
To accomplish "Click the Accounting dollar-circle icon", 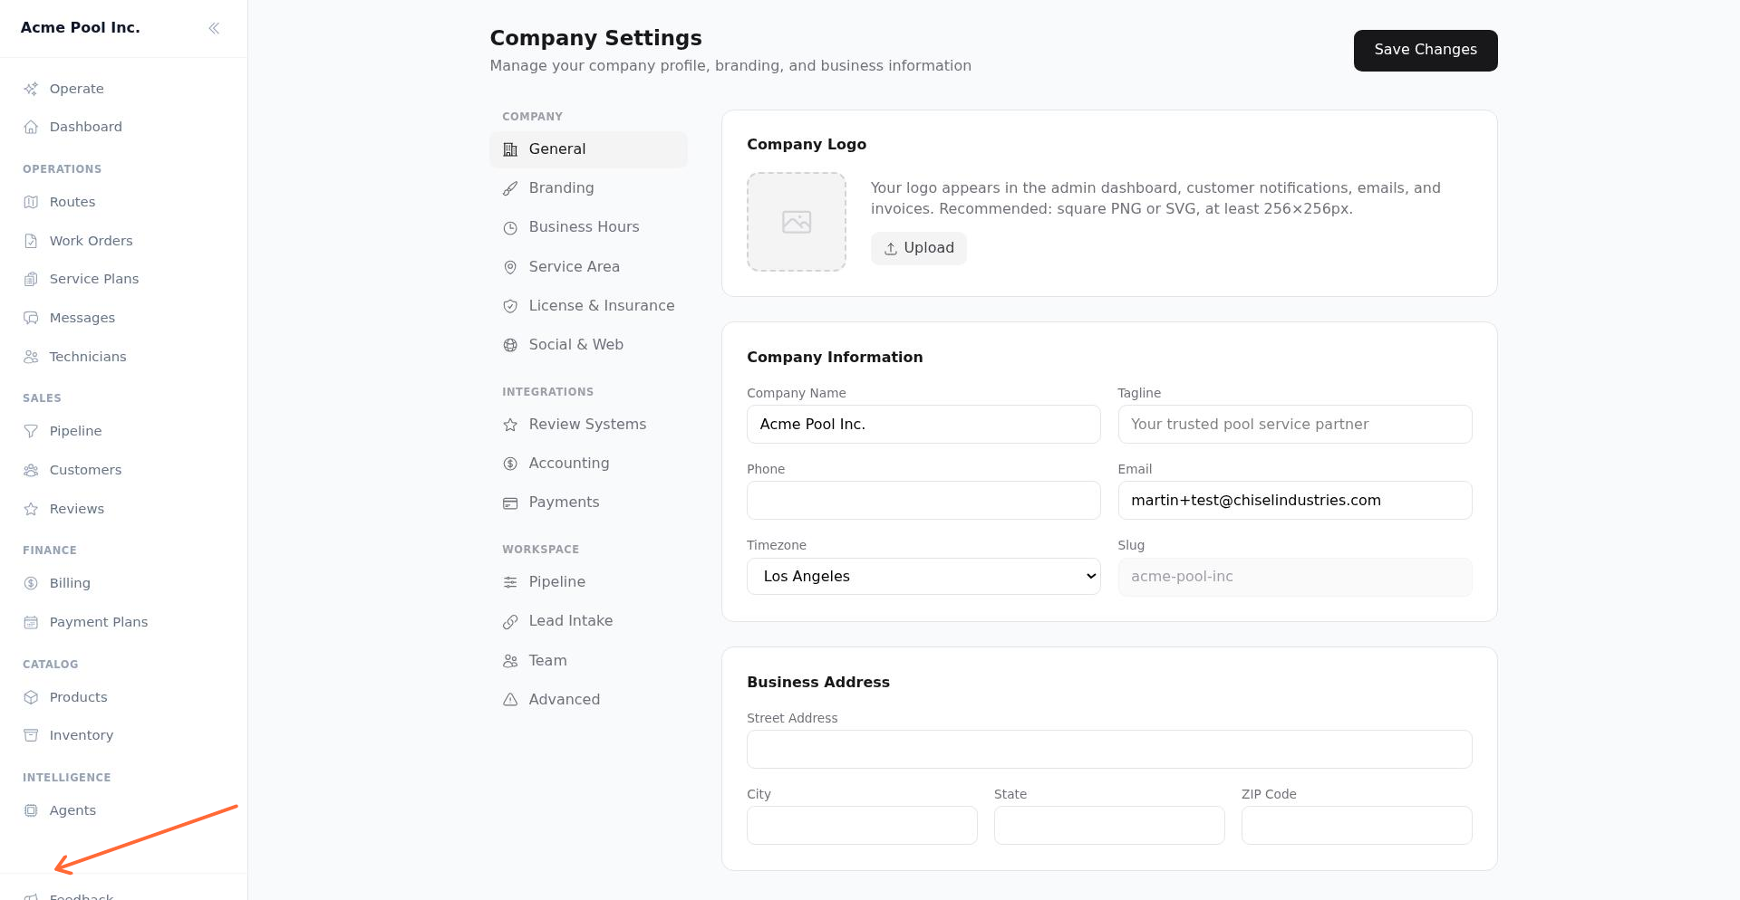I will (510, 464).
